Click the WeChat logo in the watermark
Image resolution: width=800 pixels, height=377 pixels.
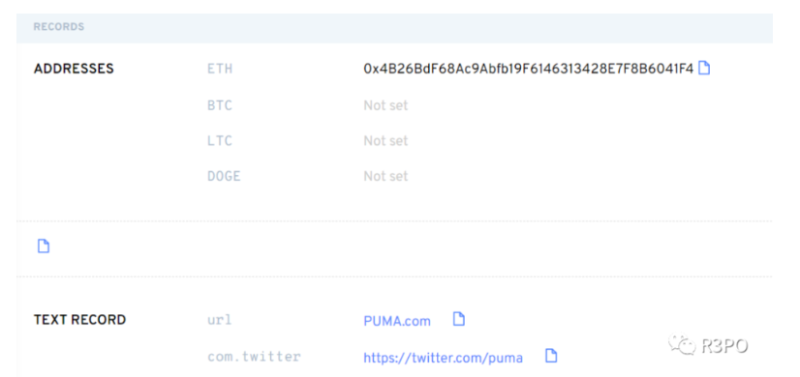click(x=682, y=345)
